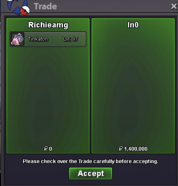The image size is (178, 186).
Task: Click Richieamg's money amount of 0
Action: point(51,149)
